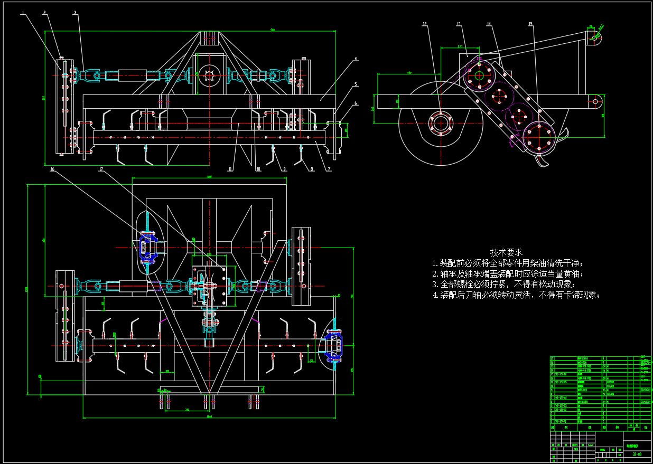Click the 技术要求 heading text

click(506, 252)
